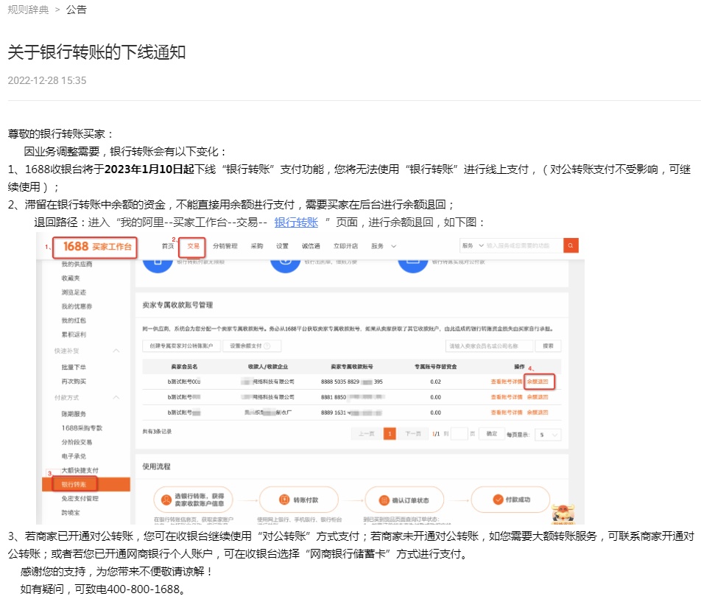Click the 转账付款 step icon
Image resolution: width=701 pixels, height=599 pixels.
[x=284, y=500]
